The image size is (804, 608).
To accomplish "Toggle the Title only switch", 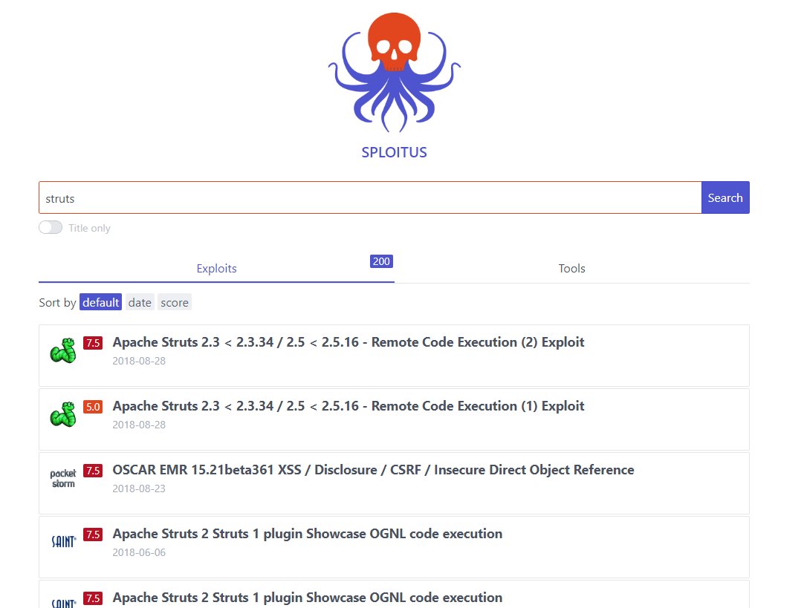I will click(51, 227).
